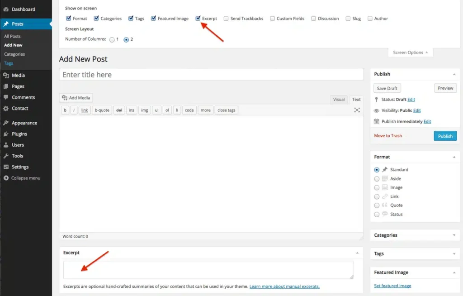Screen dimensions: 463x296
Task: Toggle distraction-free fullscreen writing mode
Action: point(357,110)
